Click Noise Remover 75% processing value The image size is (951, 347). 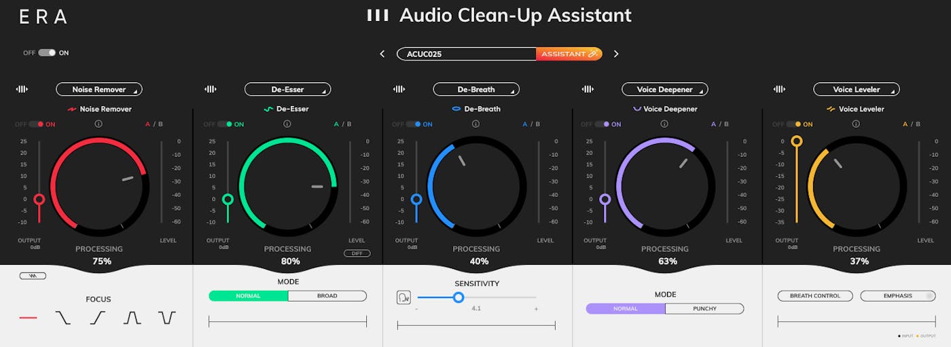tap(102, 261)
